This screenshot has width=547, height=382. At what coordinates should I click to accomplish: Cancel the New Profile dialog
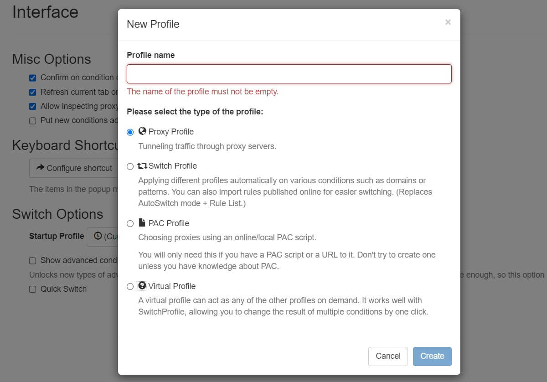tap(388, 356)
